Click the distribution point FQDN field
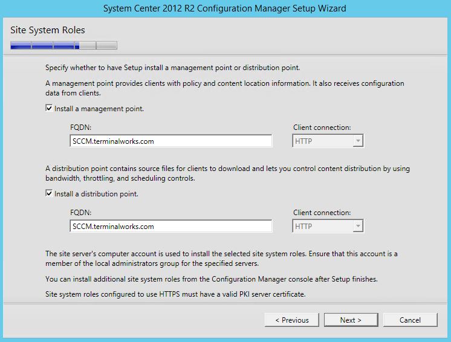Image resolution: width=451 pixels, height=342 pixels. [x=171, y=226]
